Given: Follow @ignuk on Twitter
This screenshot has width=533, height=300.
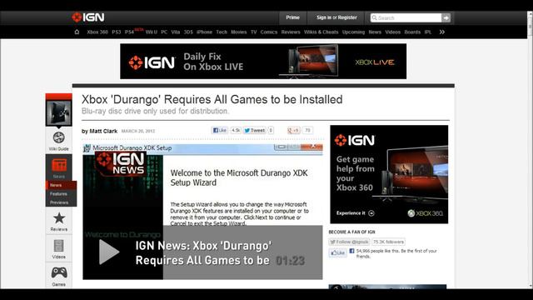Looking at the screenshot, I should tap(349, 242).
